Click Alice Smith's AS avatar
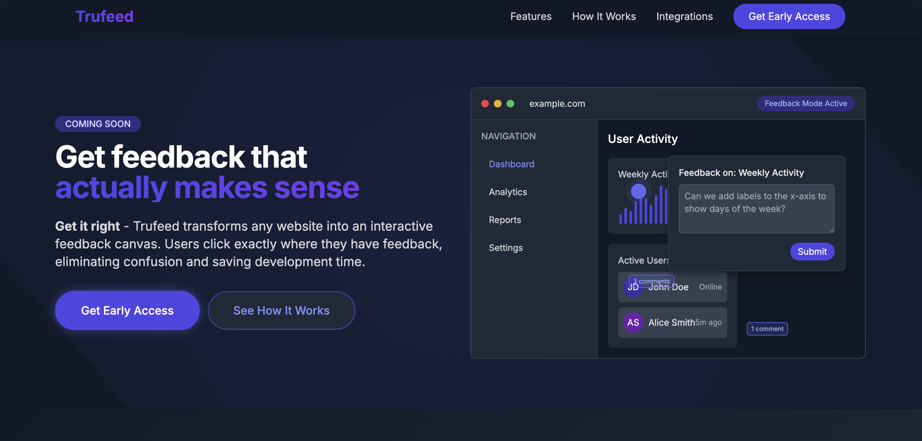Screen dimensions: 922x441 coord(633,323)
